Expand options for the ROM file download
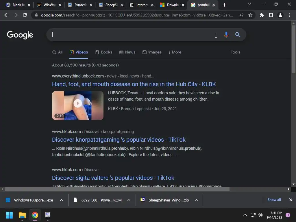 129,200
